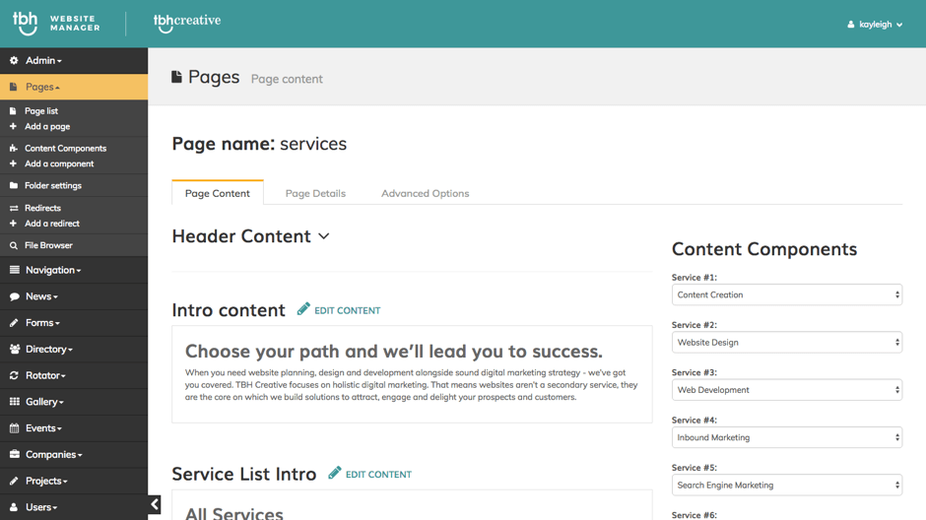Click the folder icon beside Folder settings
Image resolution: width=926 pixels, height=520 pixels.
pos(14,185)
